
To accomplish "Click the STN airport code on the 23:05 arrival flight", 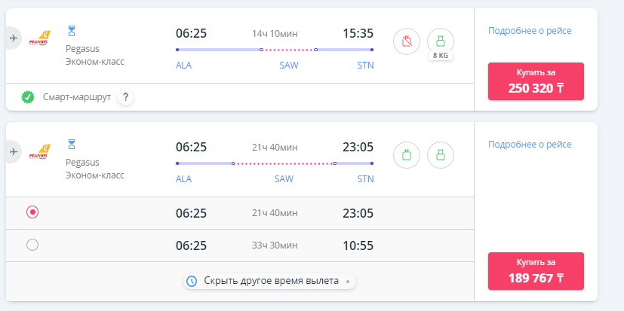I will pyautogui.click(x=365, y=179).
